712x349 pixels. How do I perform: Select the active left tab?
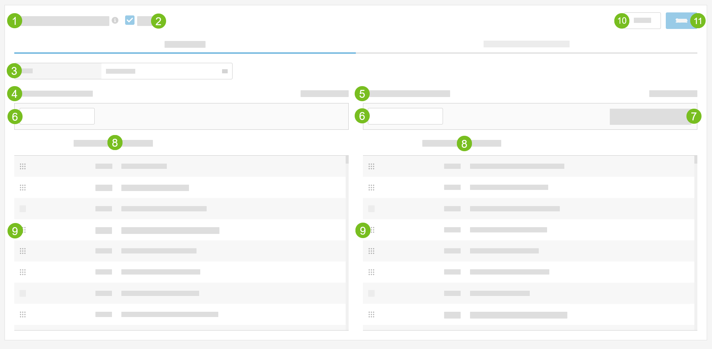click(185, 44)
